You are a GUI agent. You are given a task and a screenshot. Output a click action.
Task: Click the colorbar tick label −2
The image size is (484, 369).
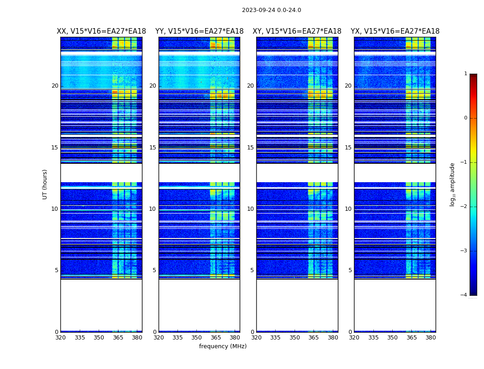pos(465,207)
